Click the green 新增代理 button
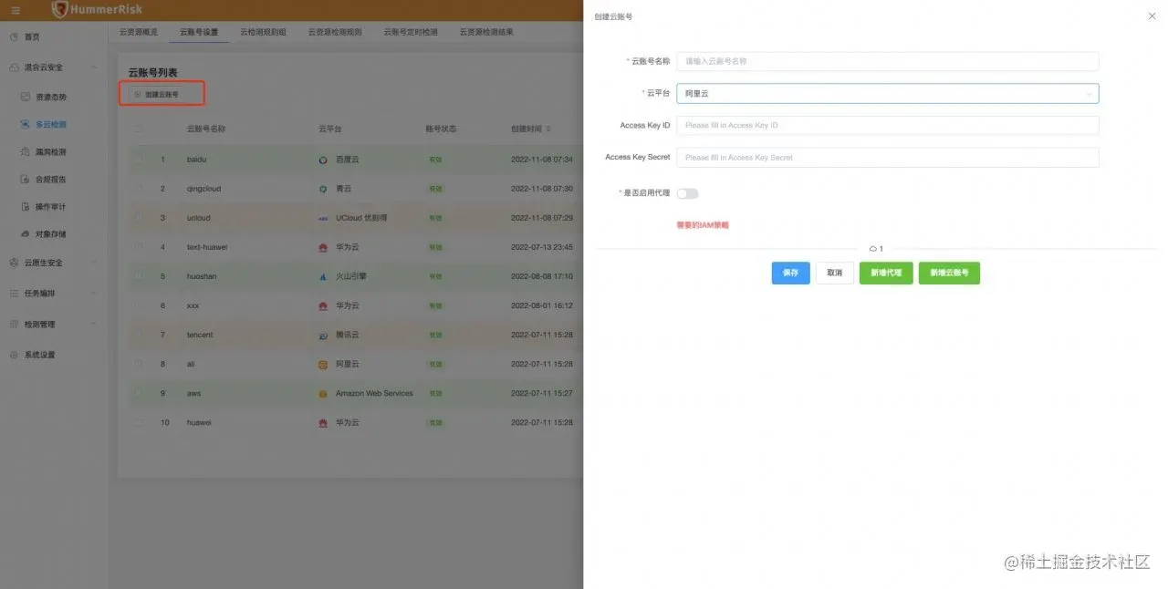 point(886,273)
